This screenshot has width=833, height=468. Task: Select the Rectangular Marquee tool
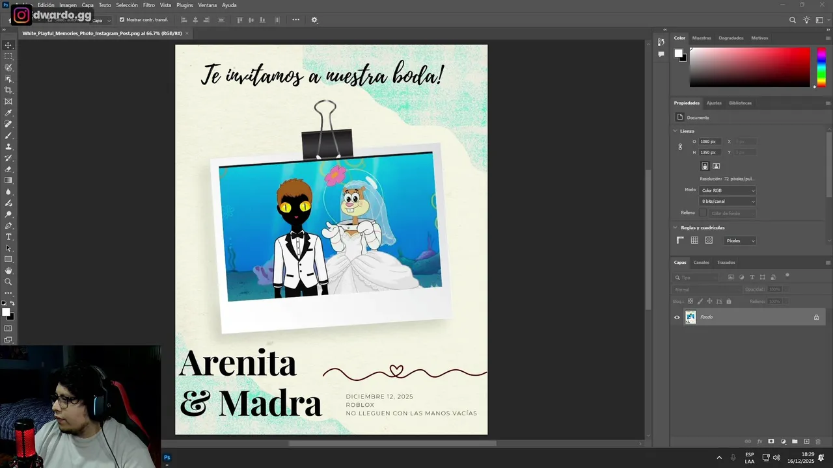click(8, 57)
